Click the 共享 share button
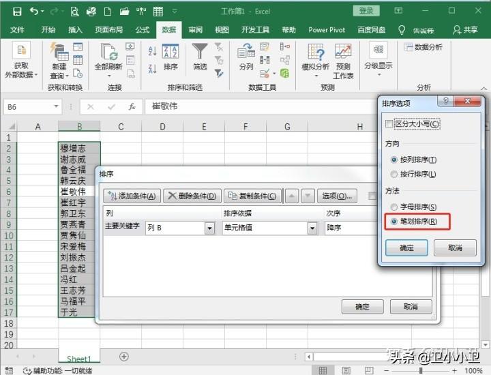Screen dimensions: 491x375 [x=465, y=30]
